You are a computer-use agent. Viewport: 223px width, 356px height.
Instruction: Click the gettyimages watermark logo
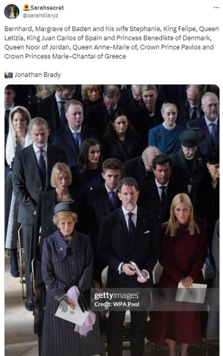[x=116, y=296]
